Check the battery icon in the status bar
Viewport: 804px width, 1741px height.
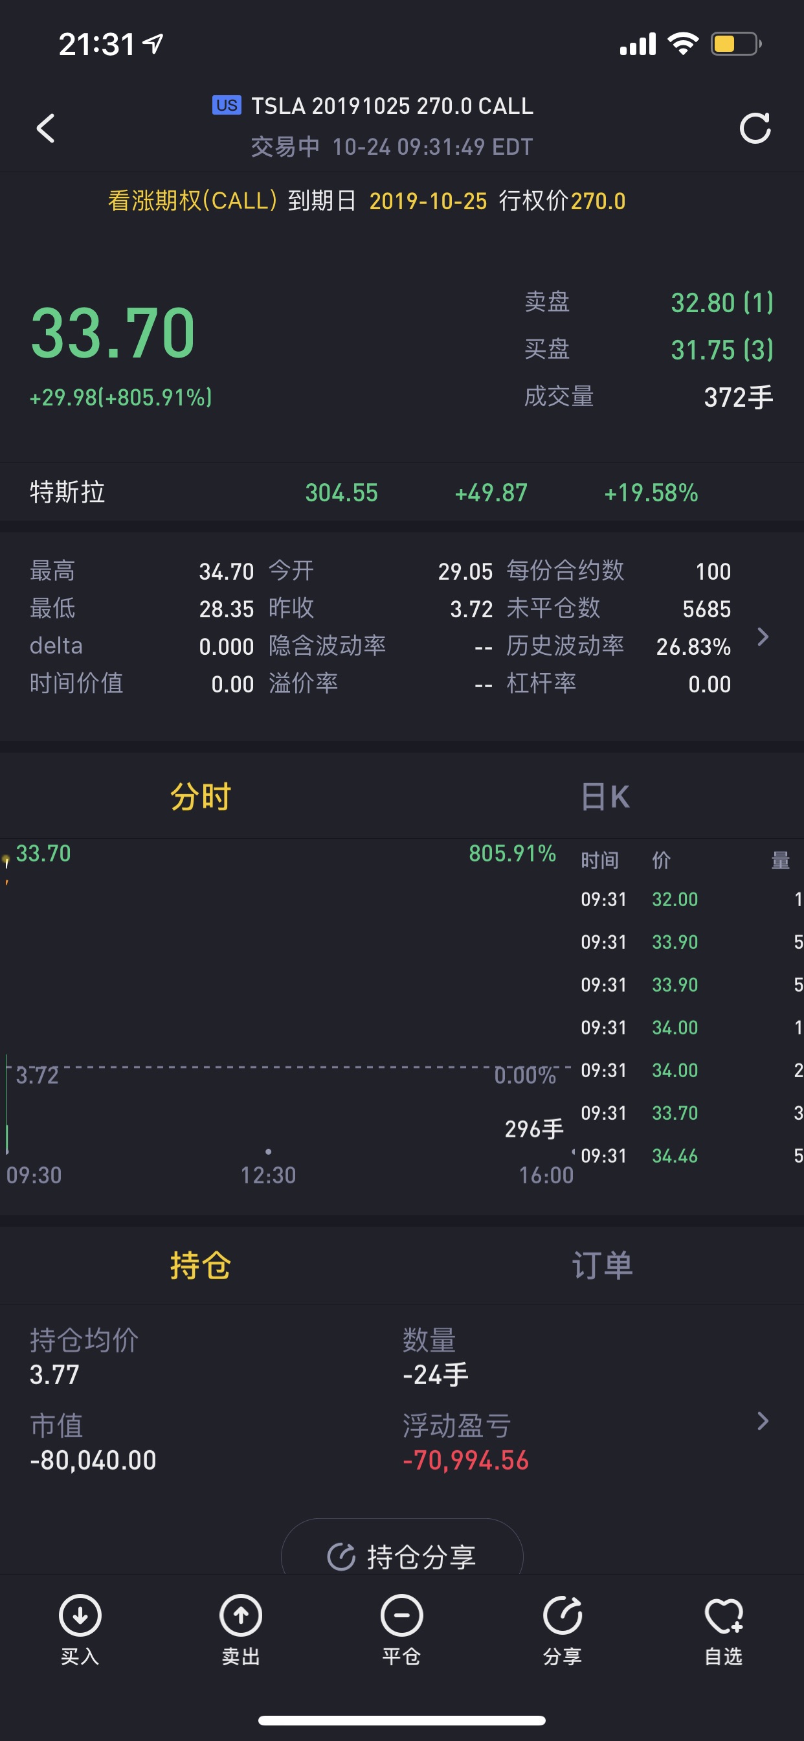point(736,44)
